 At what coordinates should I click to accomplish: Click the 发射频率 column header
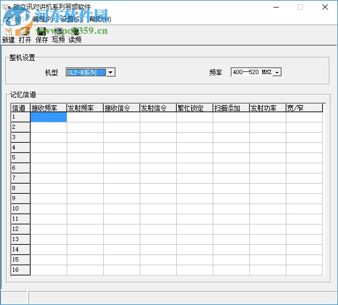(85, 108)
